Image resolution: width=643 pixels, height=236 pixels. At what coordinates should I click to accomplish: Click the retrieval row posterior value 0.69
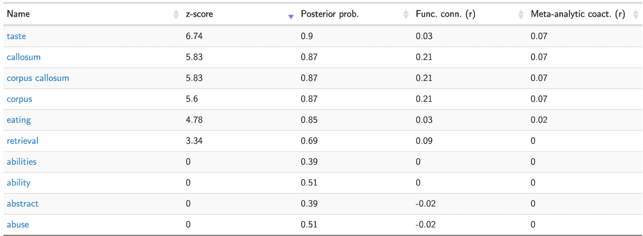click(309, 141)
